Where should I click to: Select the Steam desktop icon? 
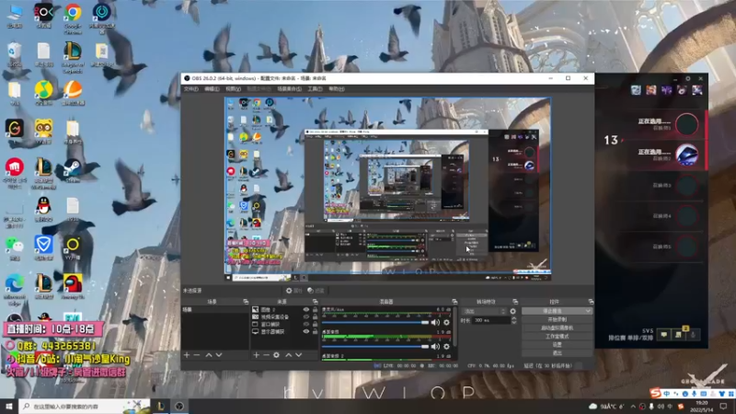73,169
